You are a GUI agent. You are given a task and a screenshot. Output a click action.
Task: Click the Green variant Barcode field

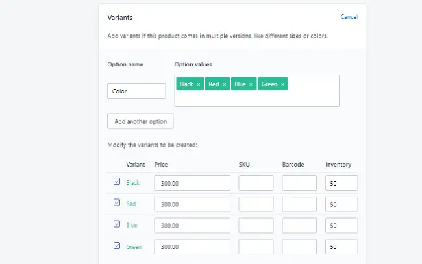[x=299, y=246]
